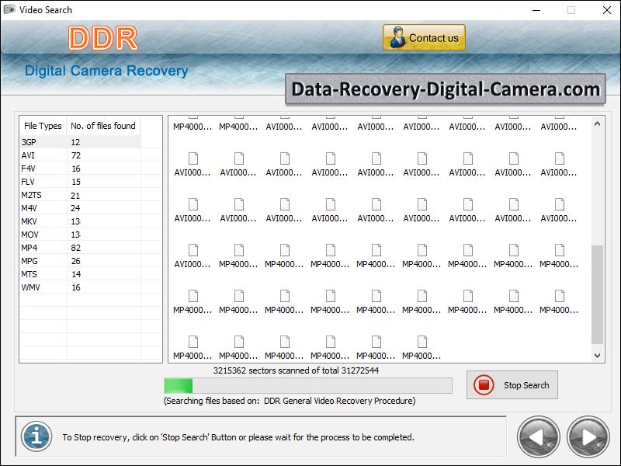The image size is (621, 466).
Task: Click the count 14 for MTS
Action: [x=76, y=274]
